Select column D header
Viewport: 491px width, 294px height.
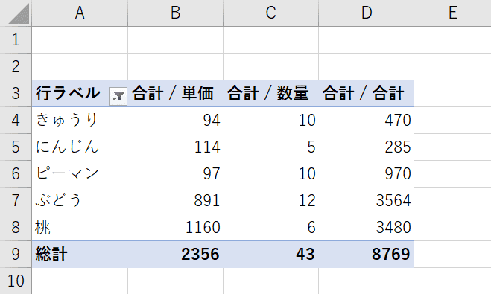367,13
